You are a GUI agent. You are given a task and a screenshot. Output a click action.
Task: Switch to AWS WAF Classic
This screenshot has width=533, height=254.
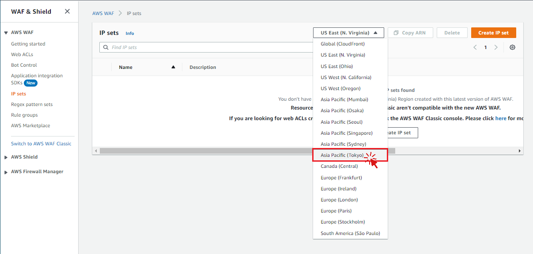click(41, 144)
